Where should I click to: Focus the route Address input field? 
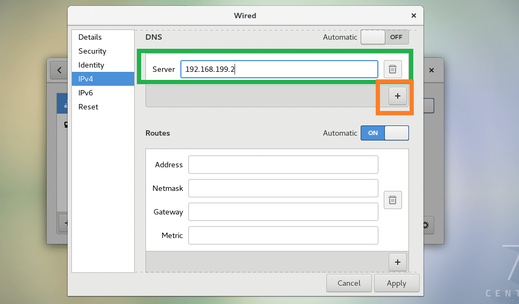(x=283, y=165)
